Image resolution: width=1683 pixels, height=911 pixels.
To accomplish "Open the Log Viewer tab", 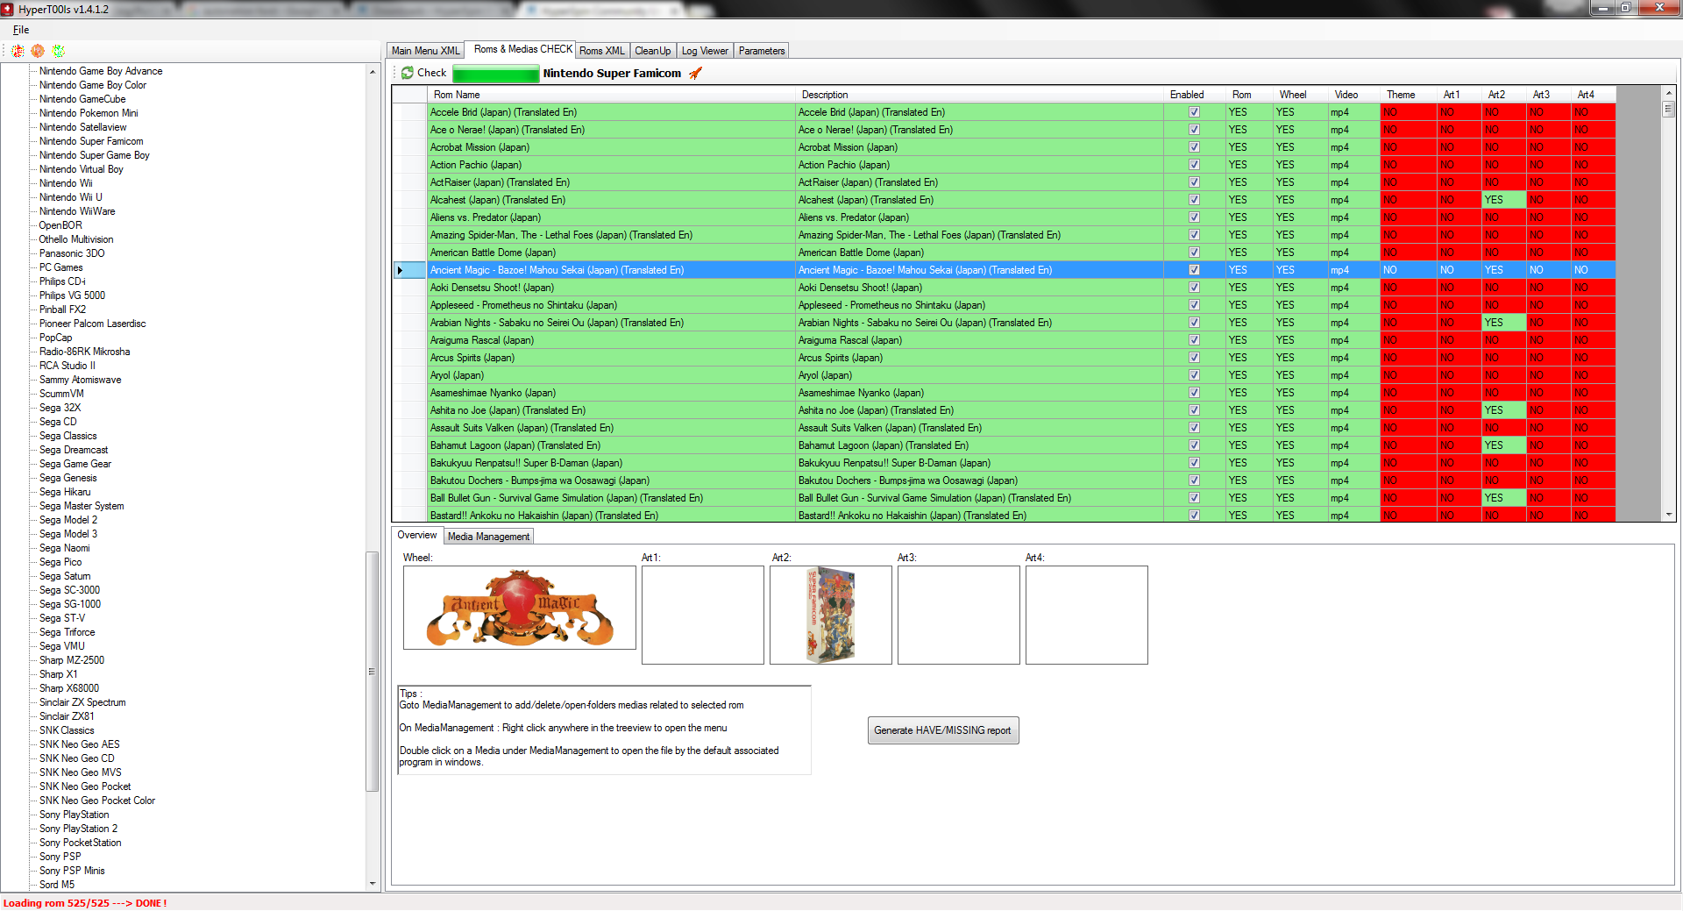I will tap(705, 51).
